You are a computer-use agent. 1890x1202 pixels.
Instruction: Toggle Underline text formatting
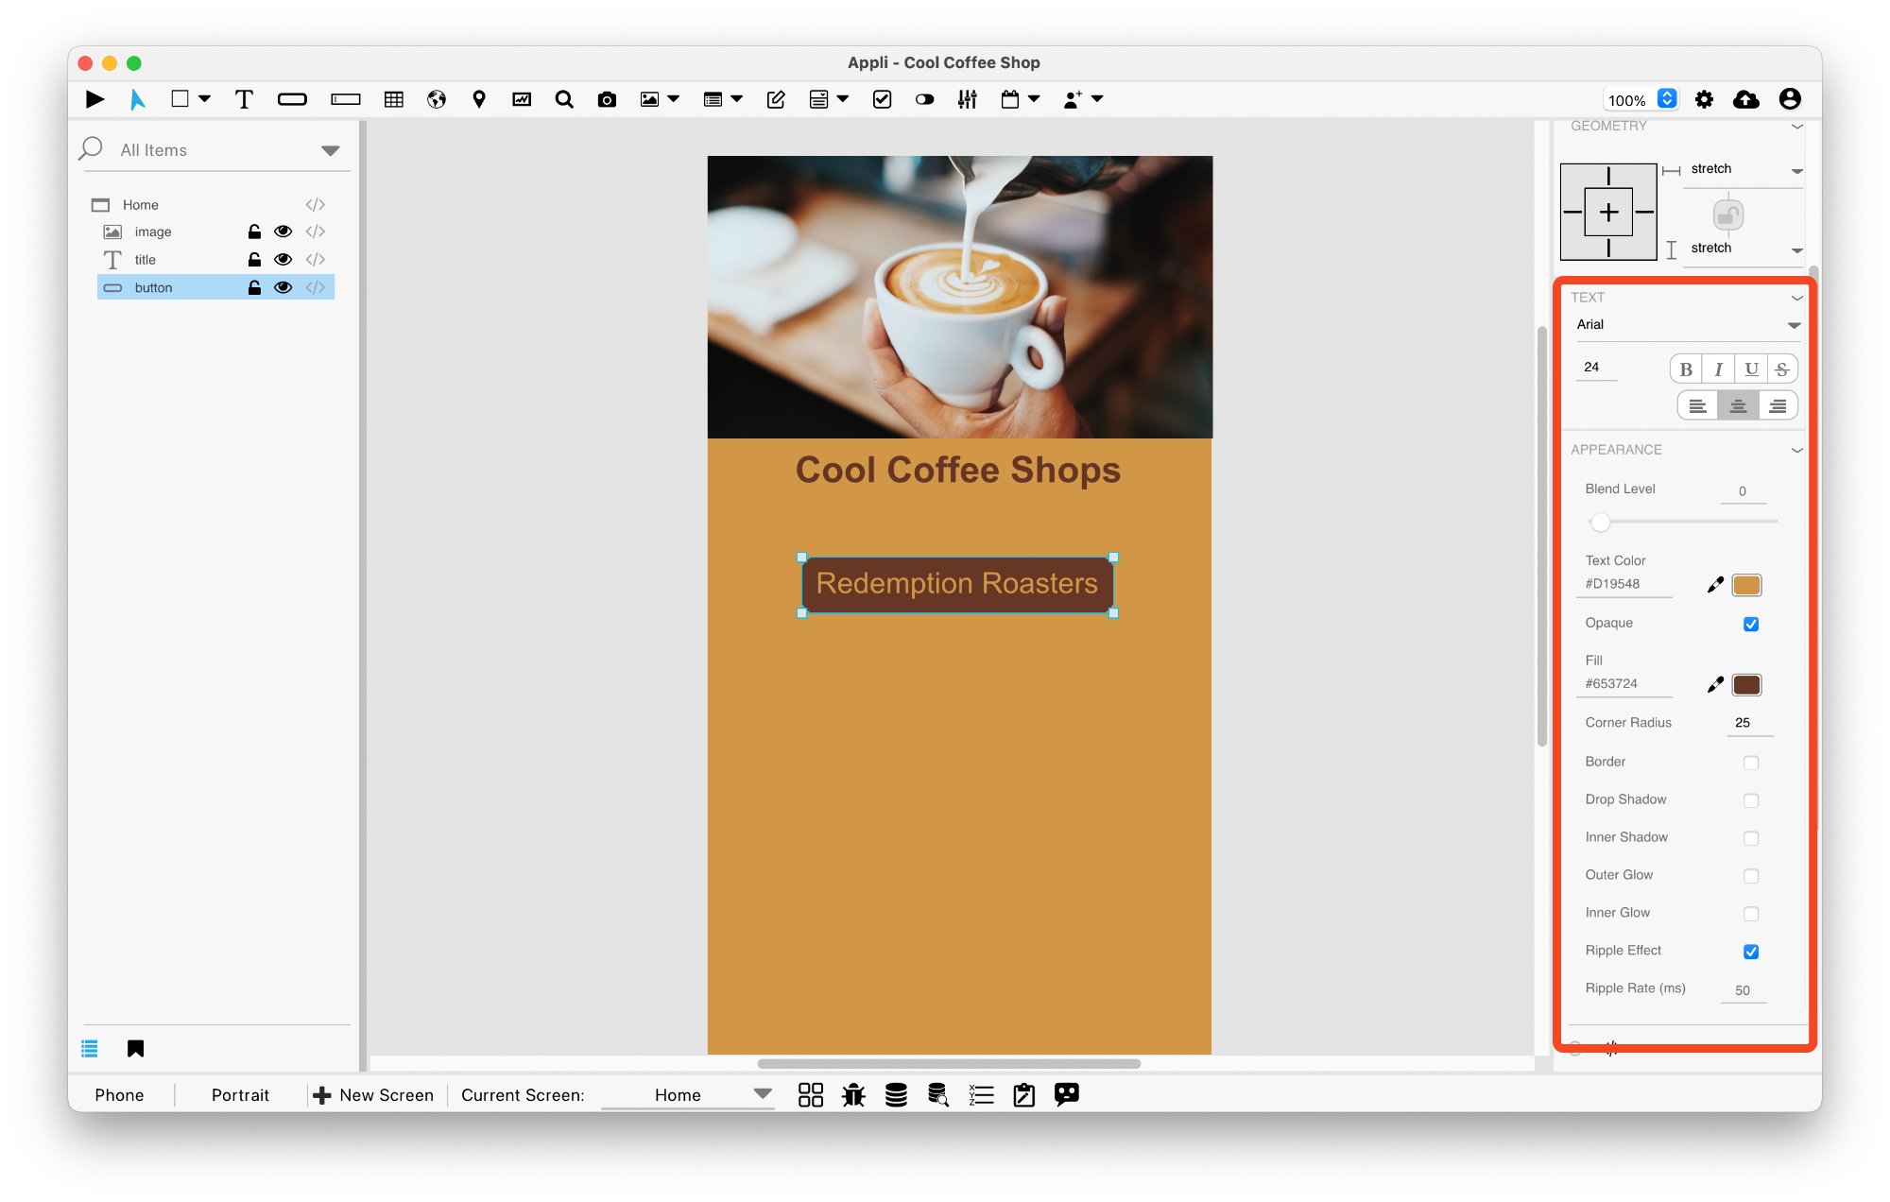1751,369
